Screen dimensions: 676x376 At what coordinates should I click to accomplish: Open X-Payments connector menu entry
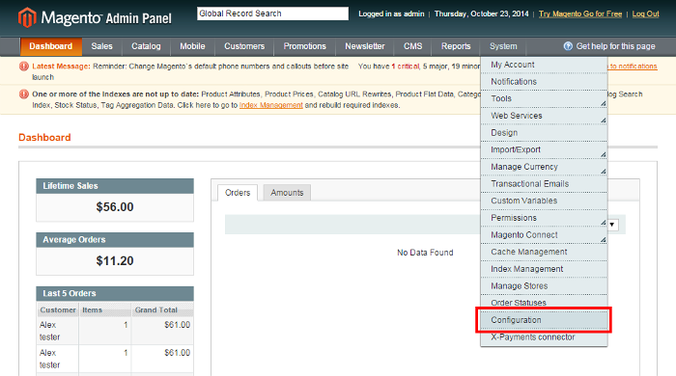[544, 337]
